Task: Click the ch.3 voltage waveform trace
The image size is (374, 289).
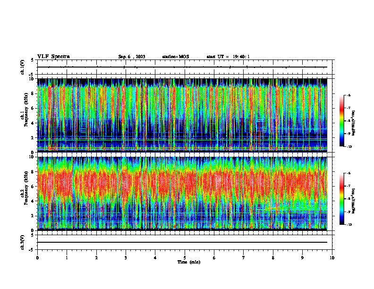Action: (x=182, y=242)
